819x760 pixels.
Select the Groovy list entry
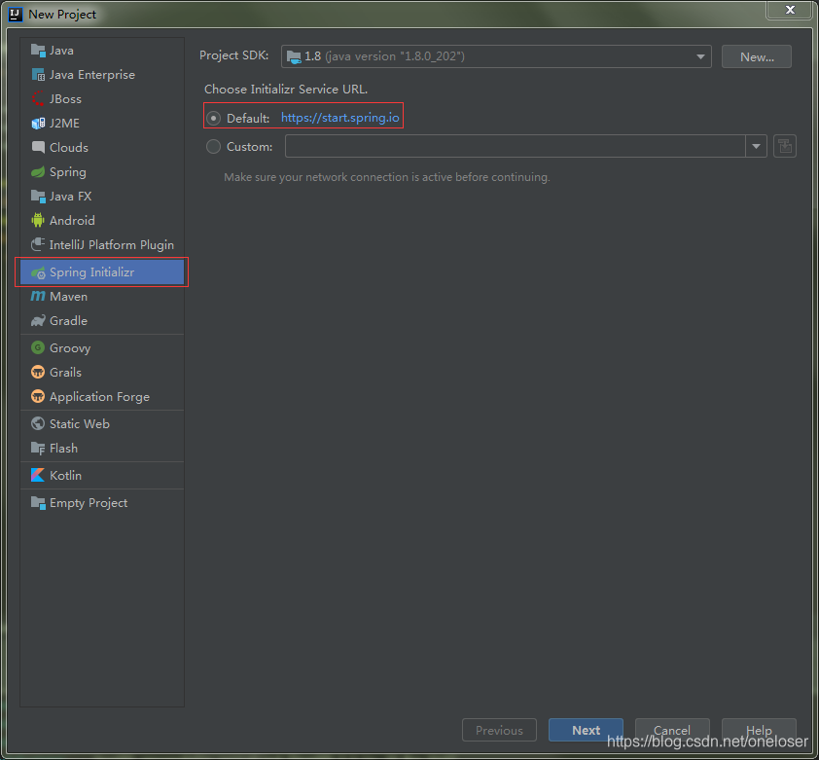[102, 347]
